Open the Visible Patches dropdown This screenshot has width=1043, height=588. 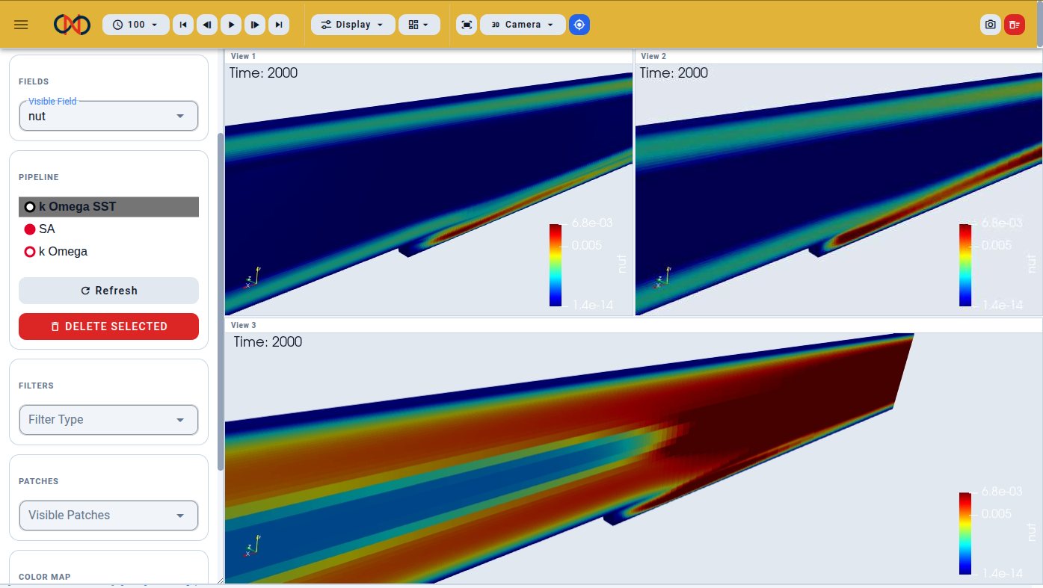click(x=108, y=516)
